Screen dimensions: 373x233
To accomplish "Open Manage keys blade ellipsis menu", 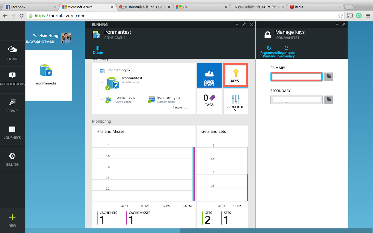I will pyautogui.click(x=336, y=24).
